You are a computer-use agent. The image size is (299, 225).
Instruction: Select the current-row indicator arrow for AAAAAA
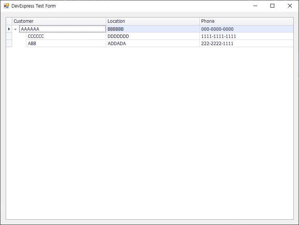click(x=9, y=29)
